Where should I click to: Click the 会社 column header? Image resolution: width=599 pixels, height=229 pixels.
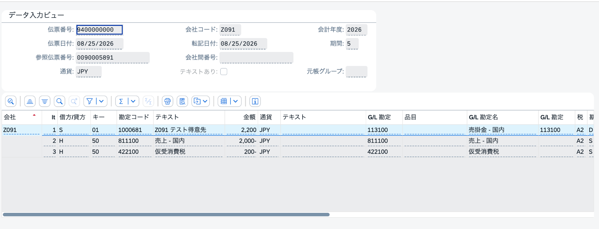click(x=22, y=117)
